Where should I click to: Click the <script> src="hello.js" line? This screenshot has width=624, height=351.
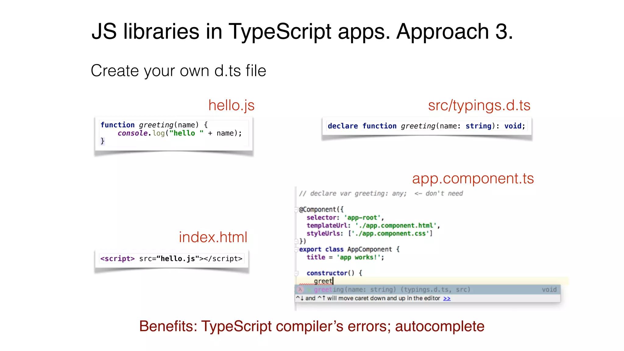(171, 259)
